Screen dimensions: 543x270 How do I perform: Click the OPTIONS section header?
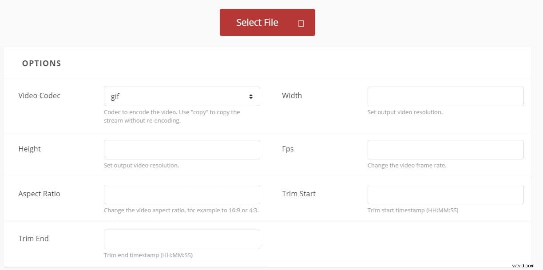pyautogui.click(x=41, y=63)
